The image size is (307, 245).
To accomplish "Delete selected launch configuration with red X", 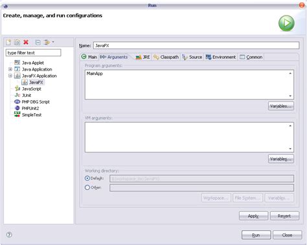I will pyautogui.click(x=26, y=42).
